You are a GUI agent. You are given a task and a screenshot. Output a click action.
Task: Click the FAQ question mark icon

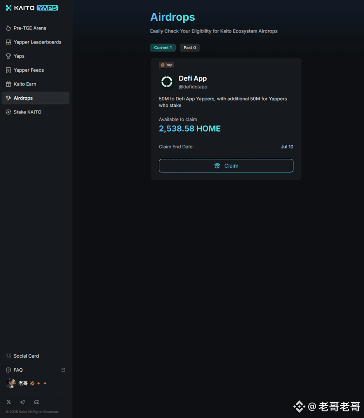(8, 370)
